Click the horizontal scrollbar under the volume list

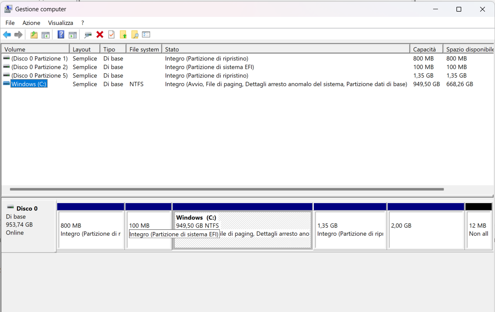[227, 189]
